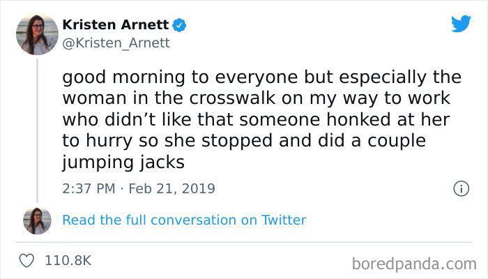The height and width of the screenshot is (279, 488).
Task: Click the 110.8K like count
Action: [68, 260]
